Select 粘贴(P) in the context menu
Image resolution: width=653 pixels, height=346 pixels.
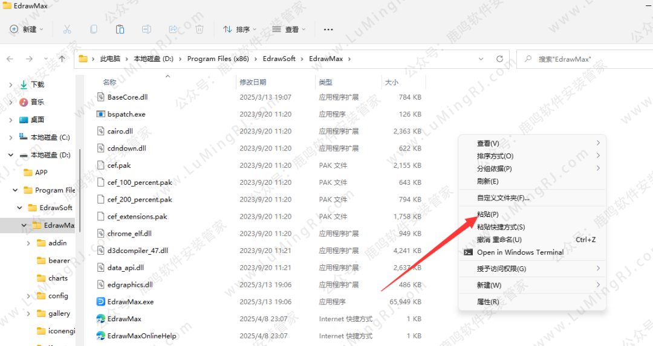pos(487,214)
